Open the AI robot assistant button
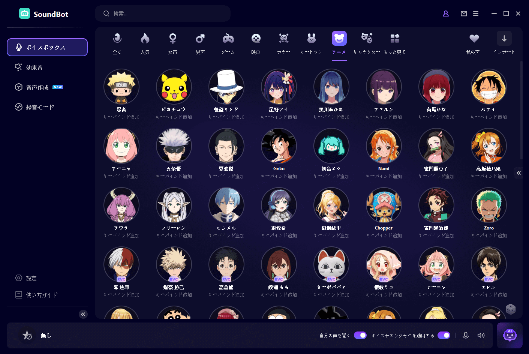The image size is (529, 354). [x=510, y=335]
